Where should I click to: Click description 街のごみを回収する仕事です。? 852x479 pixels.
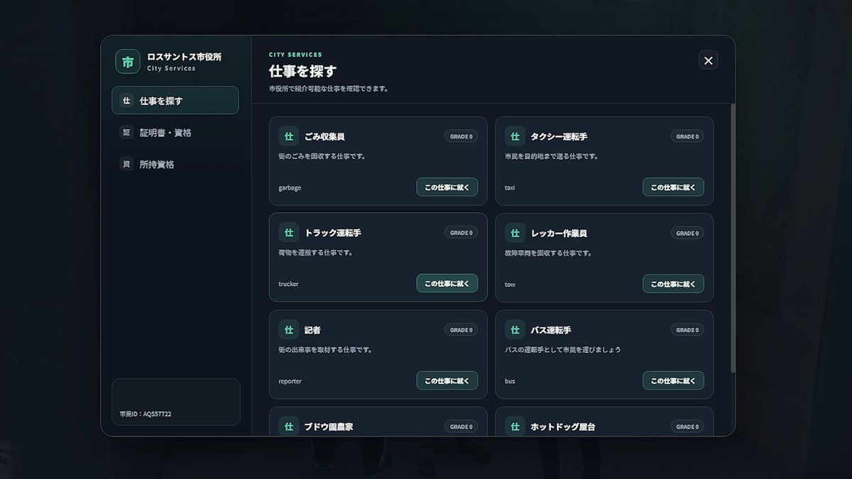[322, 156]
